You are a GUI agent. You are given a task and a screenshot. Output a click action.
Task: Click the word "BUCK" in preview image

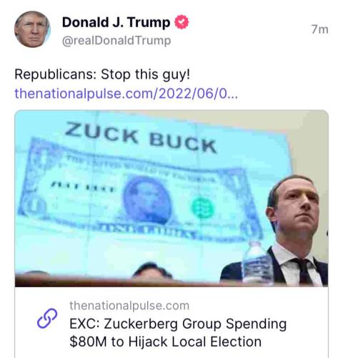(183, 142)
